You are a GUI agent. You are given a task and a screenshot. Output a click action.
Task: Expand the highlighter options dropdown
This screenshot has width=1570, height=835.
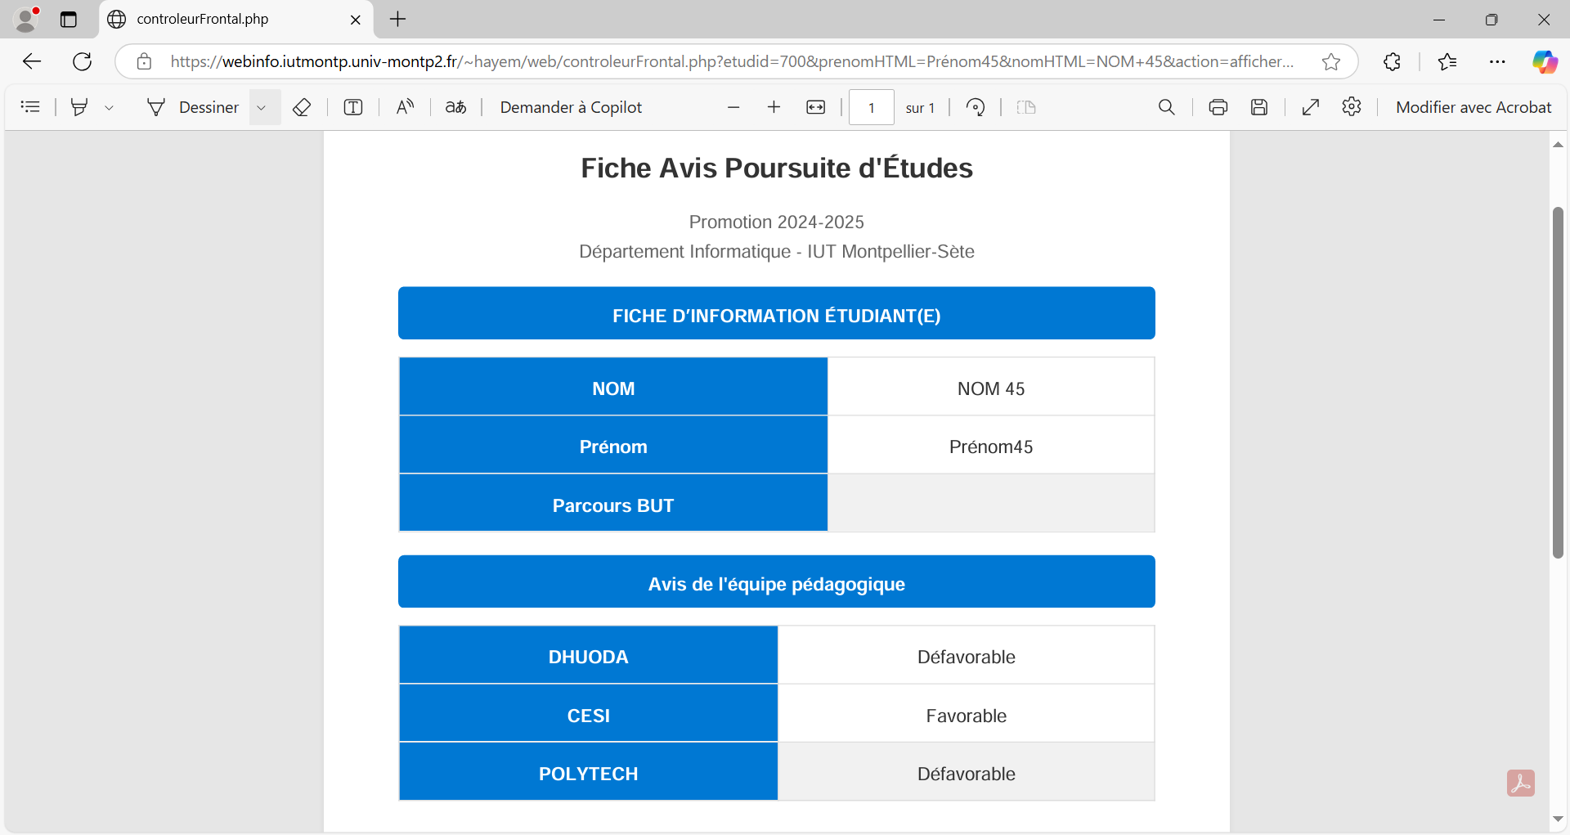pos(109,107)
